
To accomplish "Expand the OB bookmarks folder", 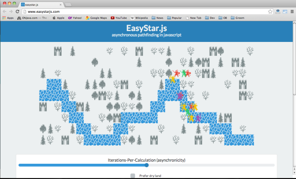I will pos(223,18).
